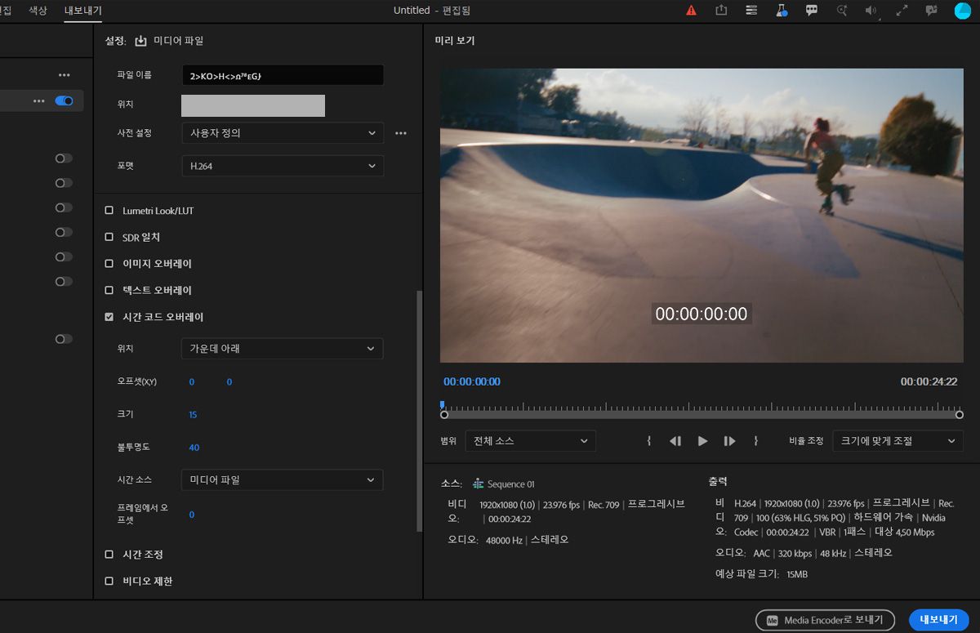
Task: Open the workspaces layout icon
Action: (x=751, y=11)
